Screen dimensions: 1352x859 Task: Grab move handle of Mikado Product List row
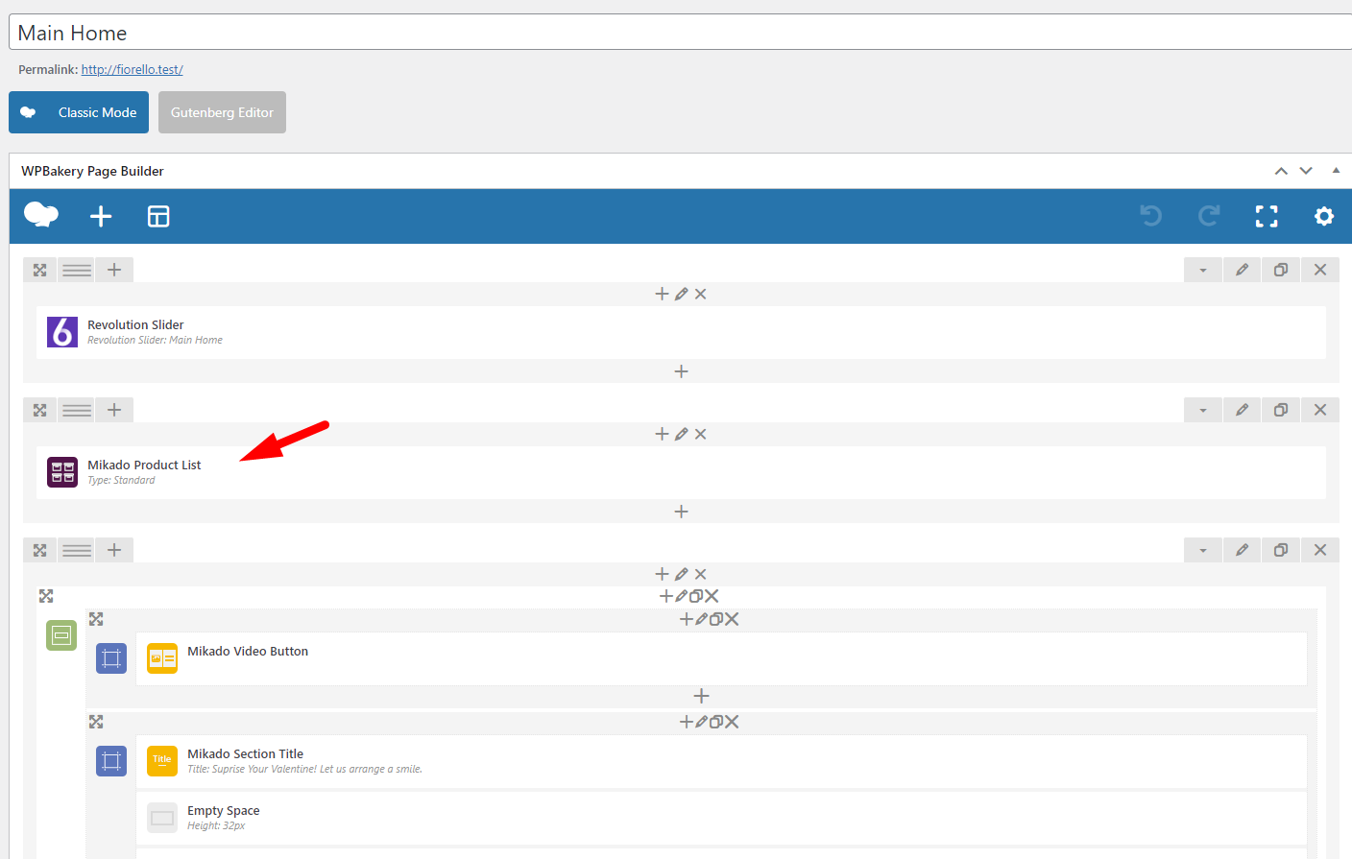40,410
